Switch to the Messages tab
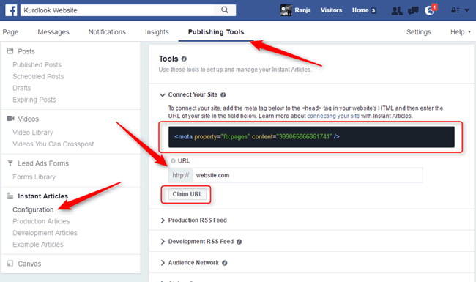 click(53, 32)
